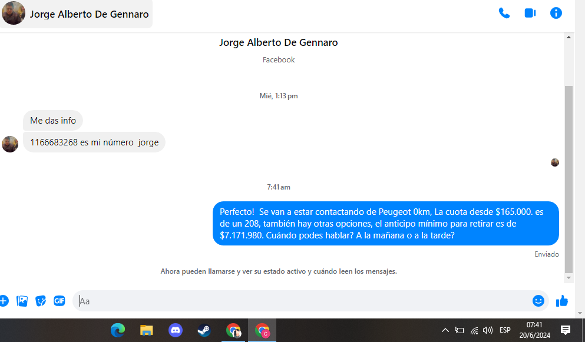585x342 pixels.
Task: Send a thumbs-up like
Action: [x=562, y=301]
